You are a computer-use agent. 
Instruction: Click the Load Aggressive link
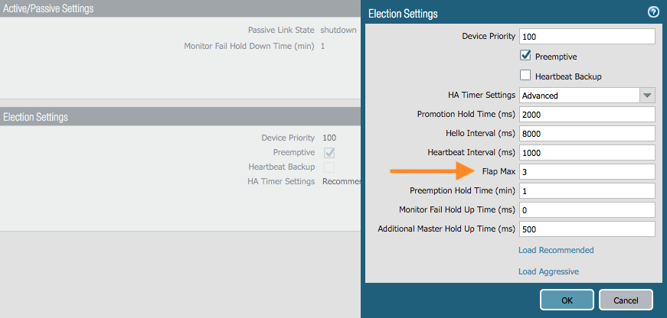point(548,271)
